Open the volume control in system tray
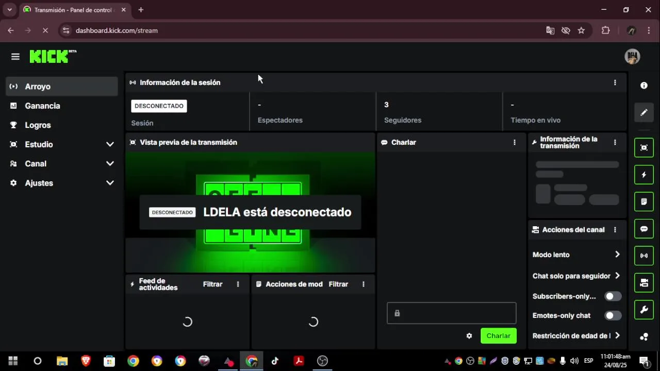This screenshot has height=371, width=660. point(574,361)
